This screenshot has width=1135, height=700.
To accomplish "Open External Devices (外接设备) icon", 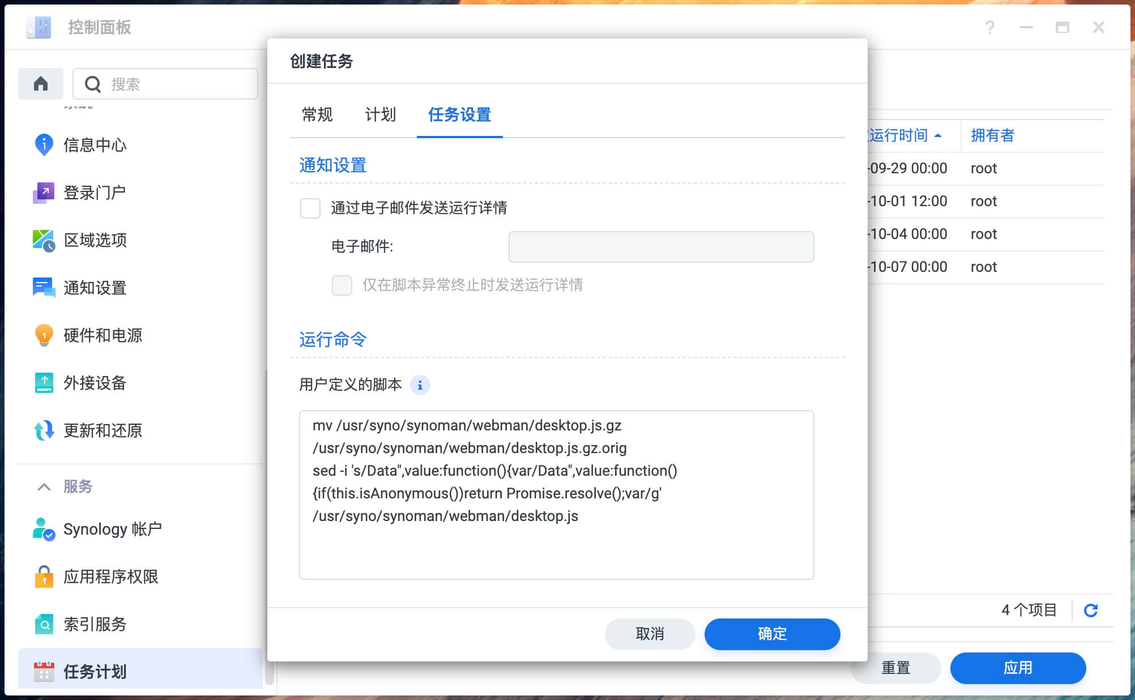I will (x=44, y=383).
